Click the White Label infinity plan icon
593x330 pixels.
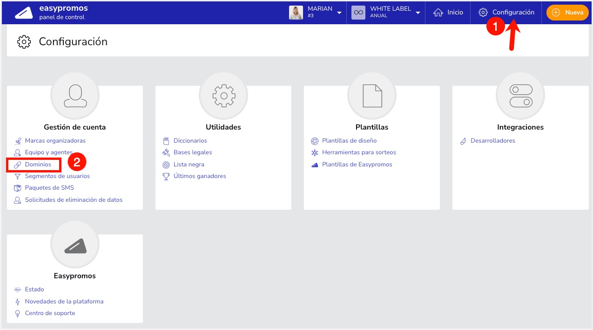point(358,13)
